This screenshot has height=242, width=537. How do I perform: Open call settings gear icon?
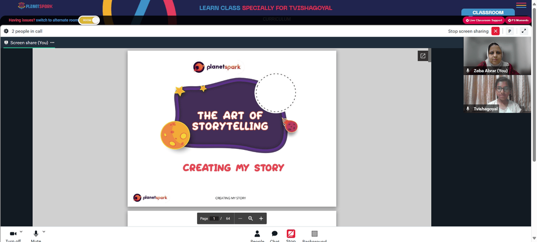(x=6, y=31)
